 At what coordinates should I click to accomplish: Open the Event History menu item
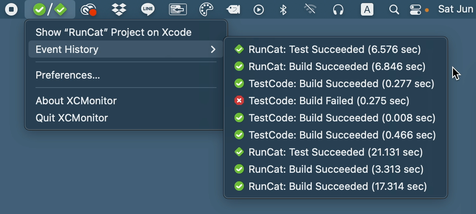(126, 49)
